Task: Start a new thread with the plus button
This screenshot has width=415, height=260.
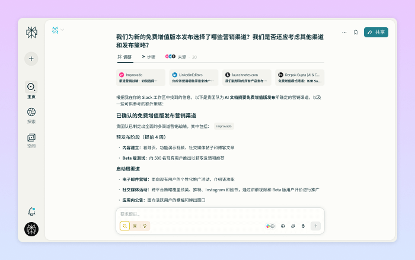Action: click(x=31, y=59)
